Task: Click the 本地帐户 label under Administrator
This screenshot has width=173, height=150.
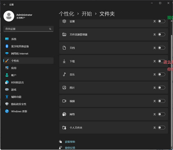Action: point(21,18)
